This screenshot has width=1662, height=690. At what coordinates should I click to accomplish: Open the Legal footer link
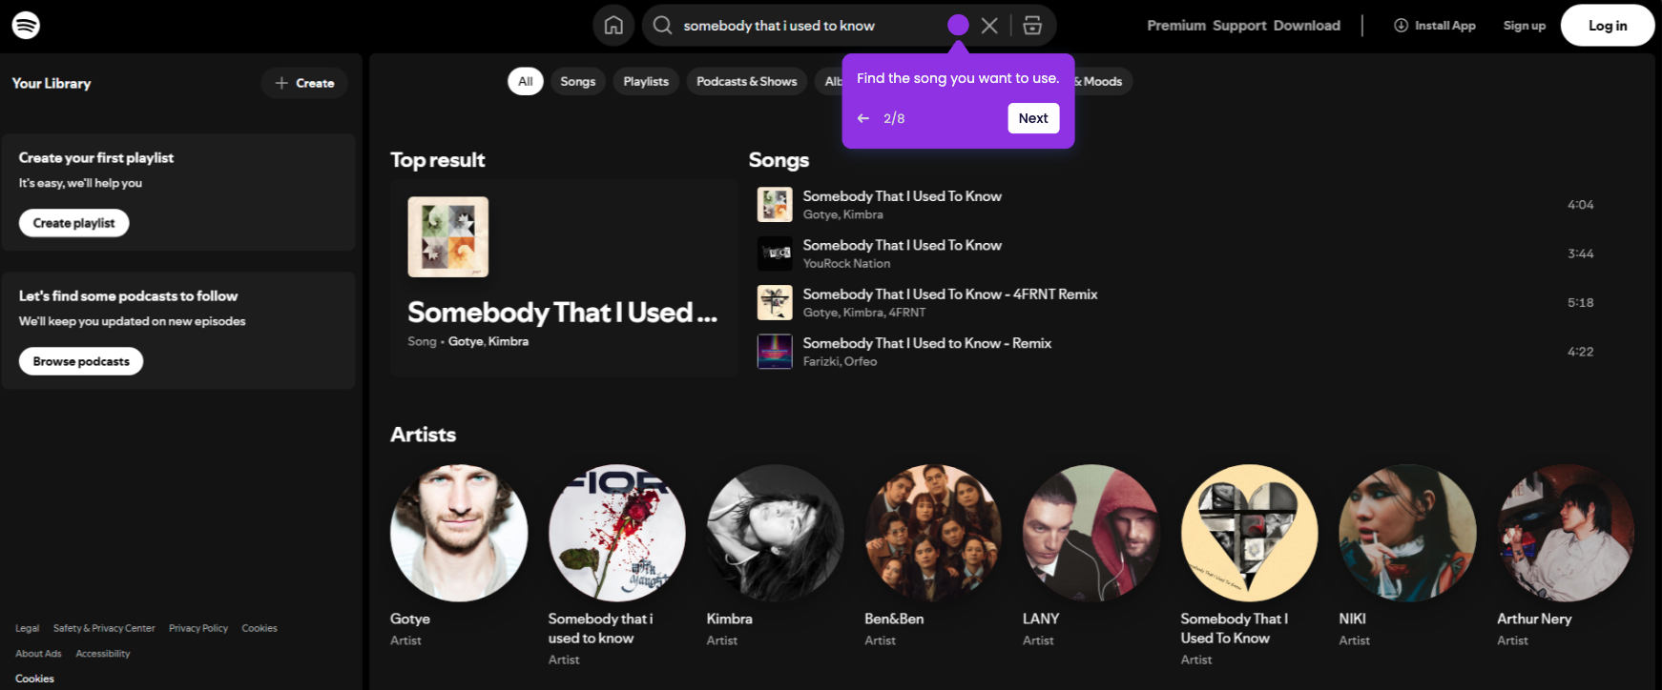27,628
